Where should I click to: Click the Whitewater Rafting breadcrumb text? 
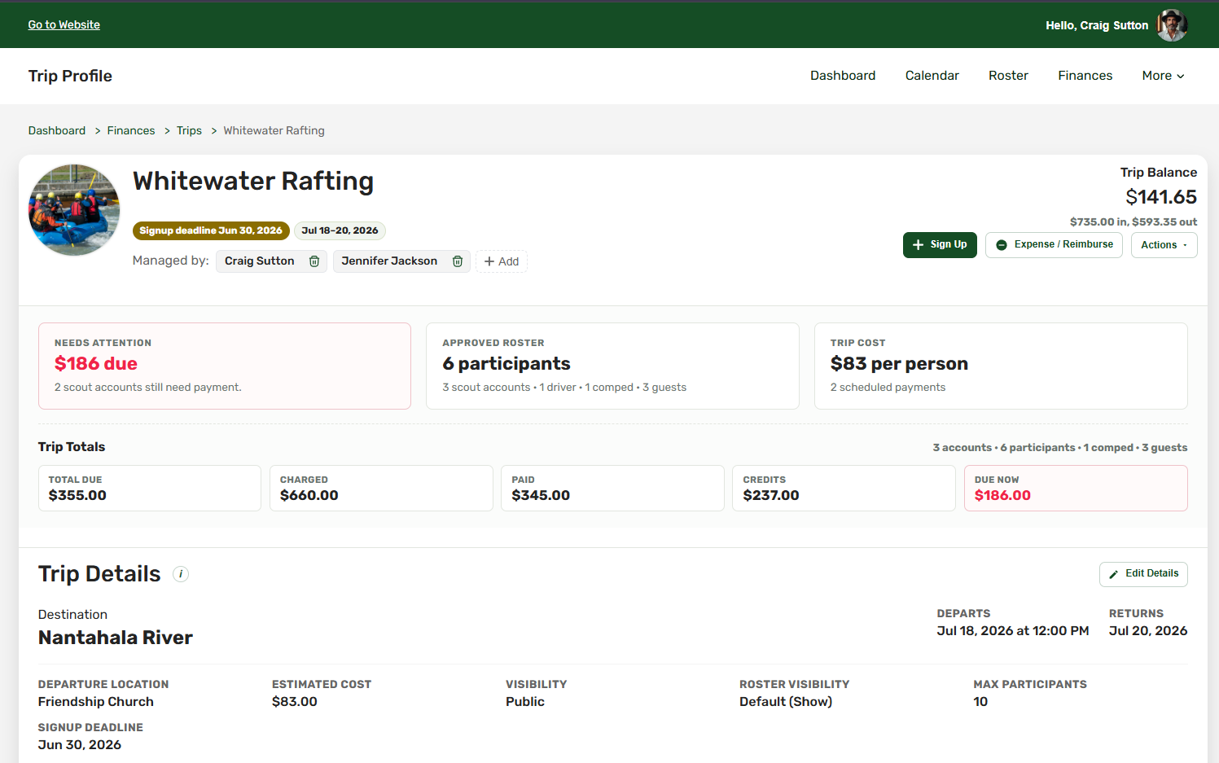[274, 131]
